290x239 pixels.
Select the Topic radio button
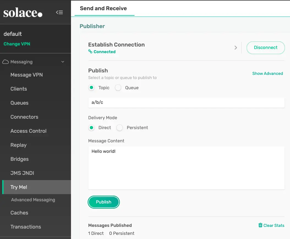point(91,88)
